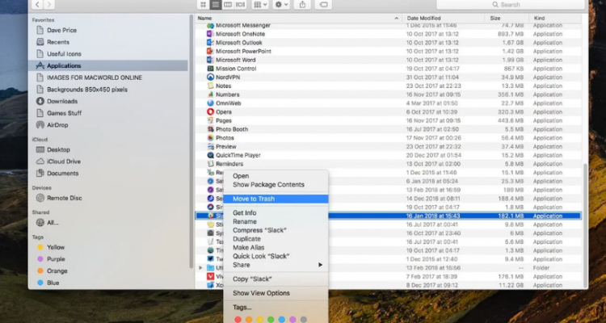Choose Show Package Contents
Viewport: 606px width, 323px height.
tap(268, 185)
